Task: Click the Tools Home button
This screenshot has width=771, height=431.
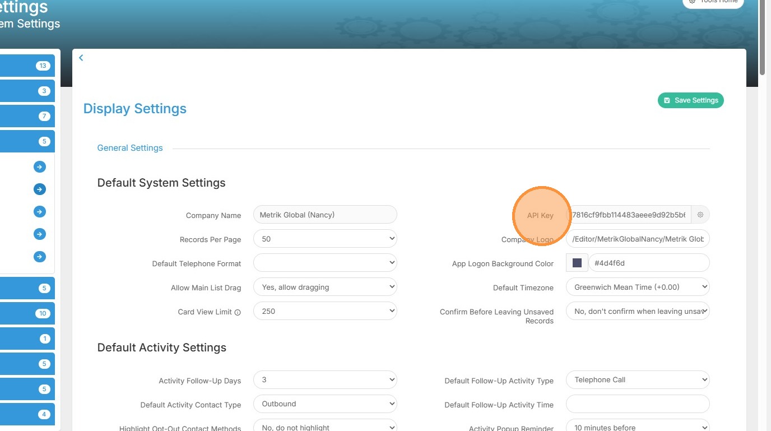Action: point(713,2)
